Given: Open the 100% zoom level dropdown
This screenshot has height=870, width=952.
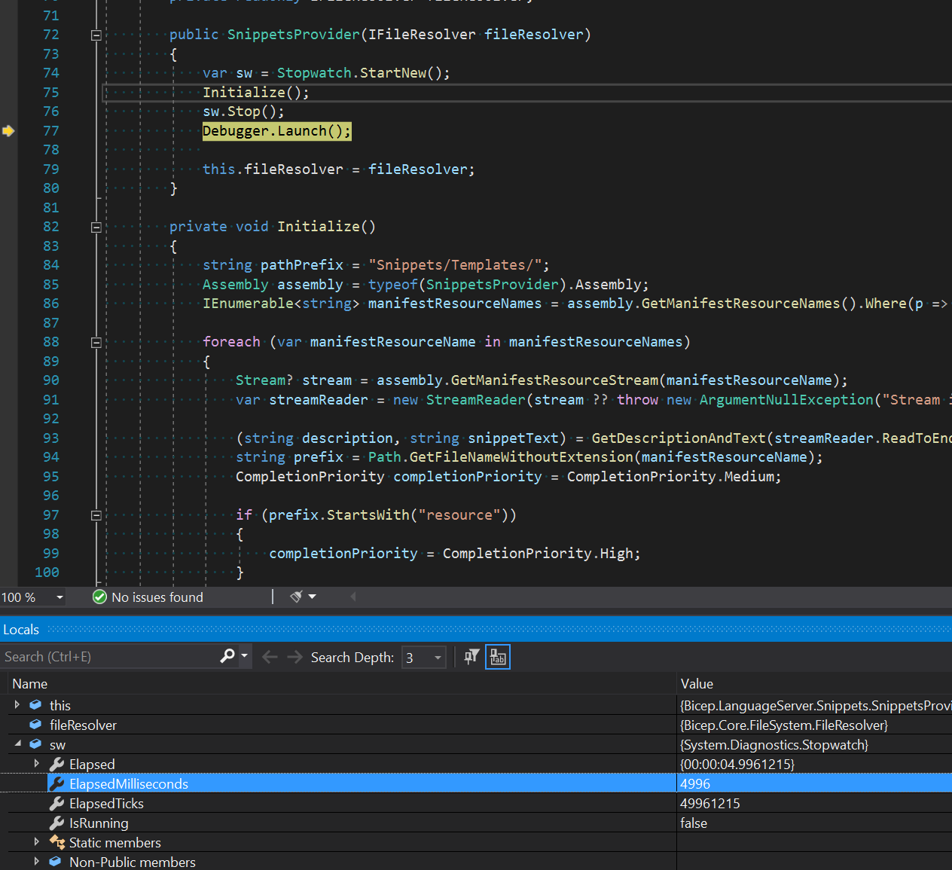Looking at the screenshot, I should pos(59,597).
